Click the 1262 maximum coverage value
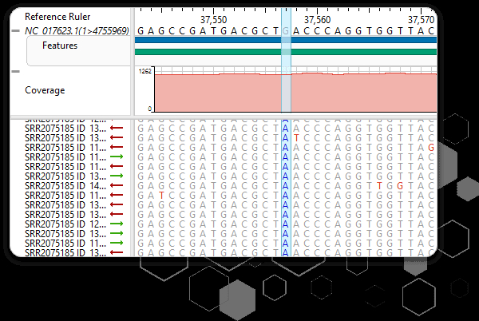This screenshot has height=321, width=479. coord(144,71)
